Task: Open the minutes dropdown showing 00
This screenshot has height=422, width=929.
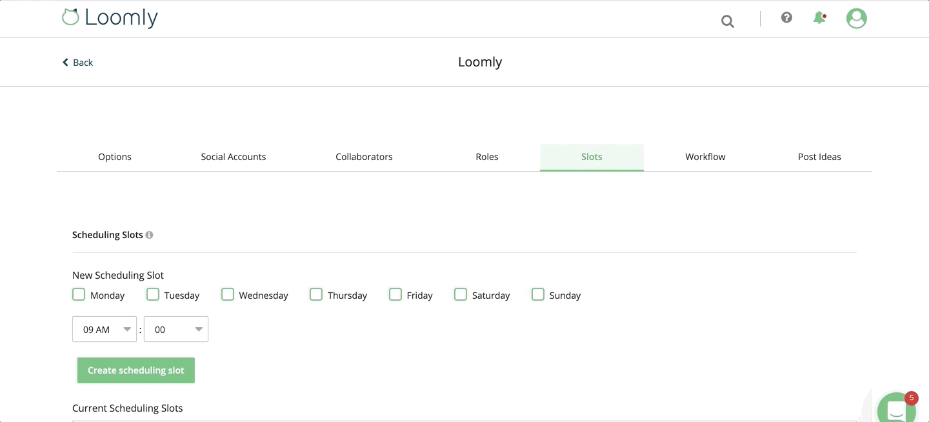Action: [x=175, y=329]
